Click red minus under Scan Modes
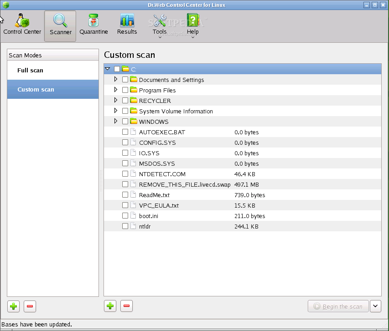This screenshot has width=389, height=331. 30,306
